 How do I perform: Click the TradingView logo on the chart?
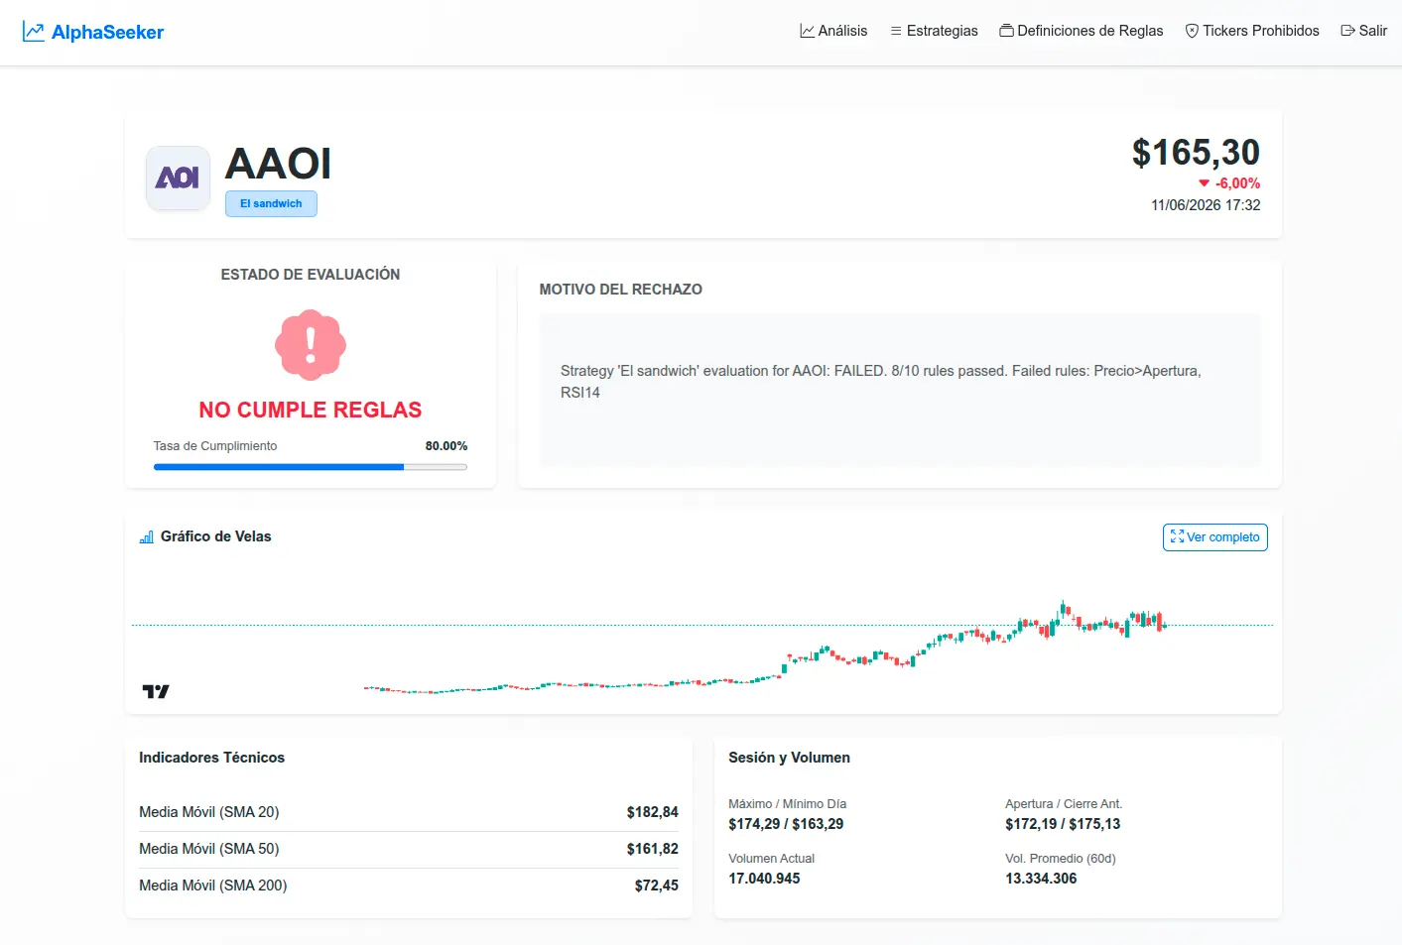[x=156, y=691]
